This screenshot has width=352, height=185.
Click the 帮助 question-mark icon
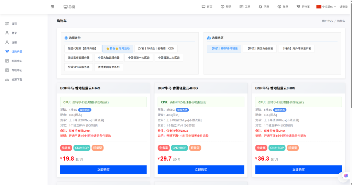click(x=222, y=7)
